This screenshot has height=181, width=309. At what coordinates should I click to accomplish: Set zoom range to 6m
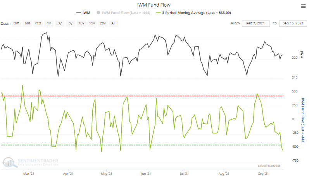coord(28,24)
